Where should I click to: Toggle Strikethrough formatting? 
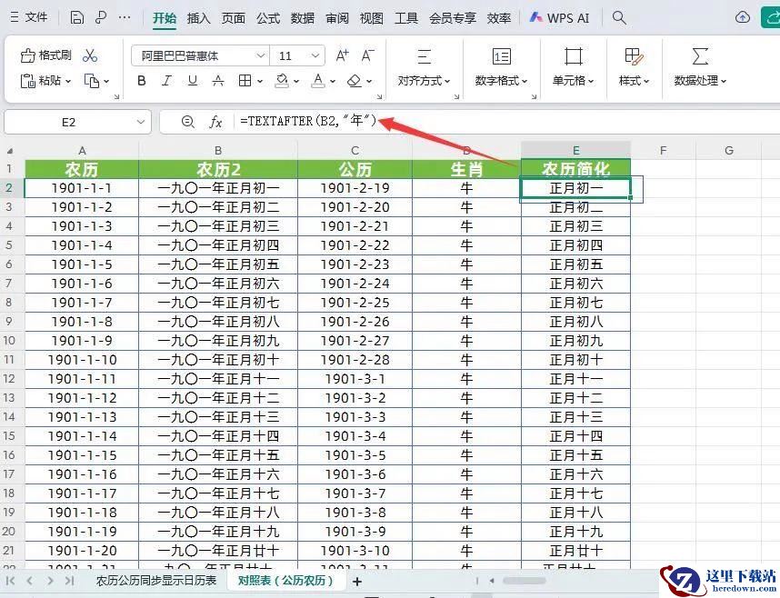218,81
